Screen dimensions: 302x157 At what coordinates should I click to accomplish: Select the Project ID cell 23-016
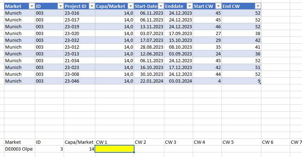79,13
